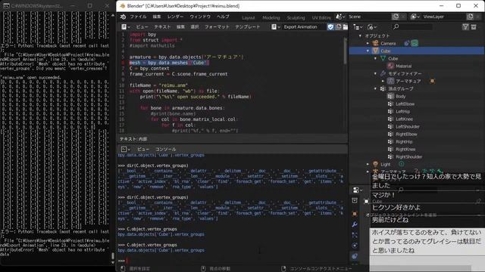Select the Material item in outliner

403,66
